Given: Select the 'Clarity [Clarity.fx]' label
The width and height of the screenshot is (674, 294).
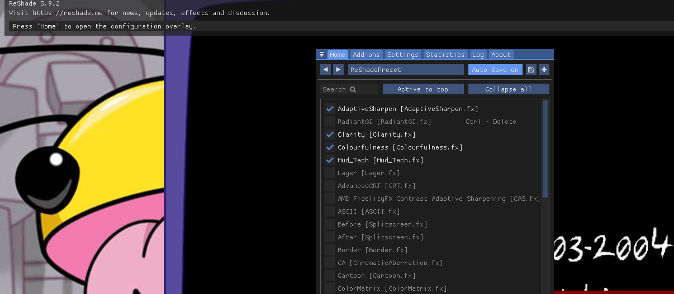Looking at the screenshot, I should pyautogui.click(x=377, y=134).
